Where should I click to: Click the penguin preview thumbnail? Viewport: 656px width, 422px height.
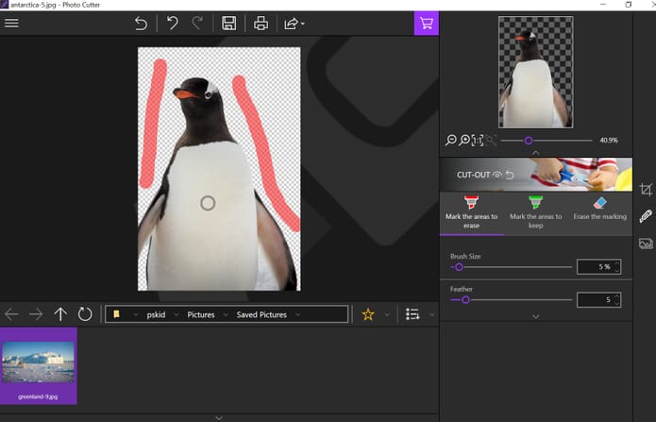click(x=536, y=72)
